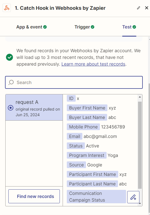
Task: Open Learn more about test records link
Action: 93,64
